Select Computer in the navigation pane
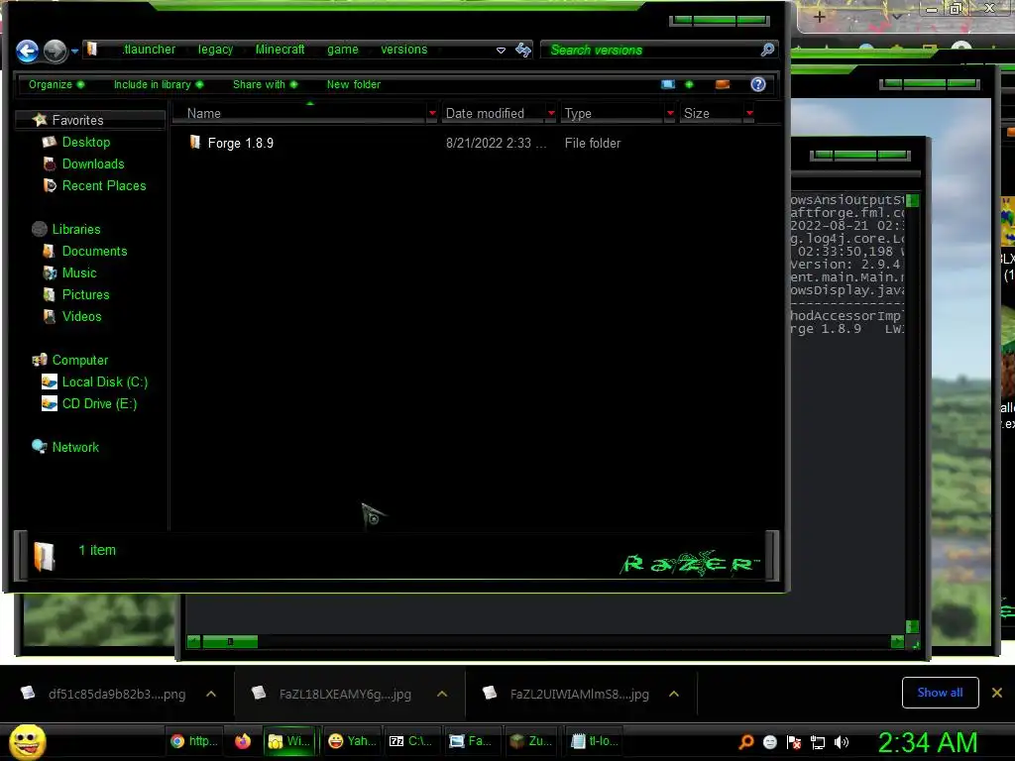This screenshot has width=1015, height=761. 79,360
